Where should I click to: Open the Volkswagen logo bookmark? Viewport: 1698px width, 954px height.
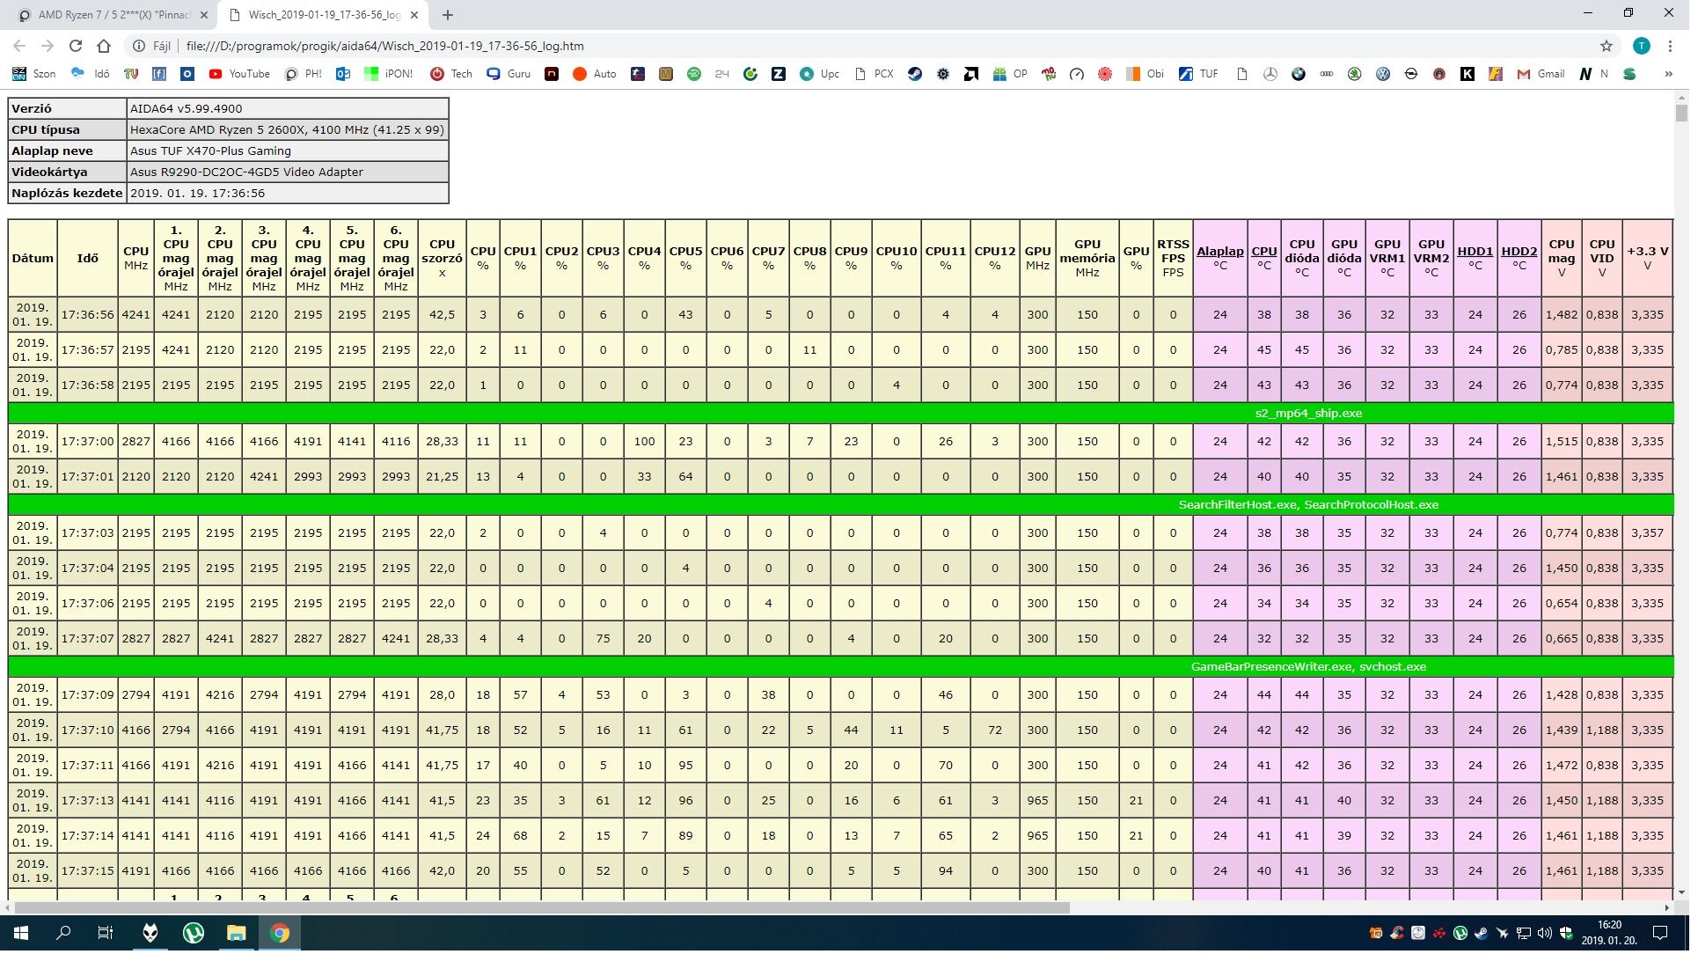pyautogui.click(x=1382, y=75)
